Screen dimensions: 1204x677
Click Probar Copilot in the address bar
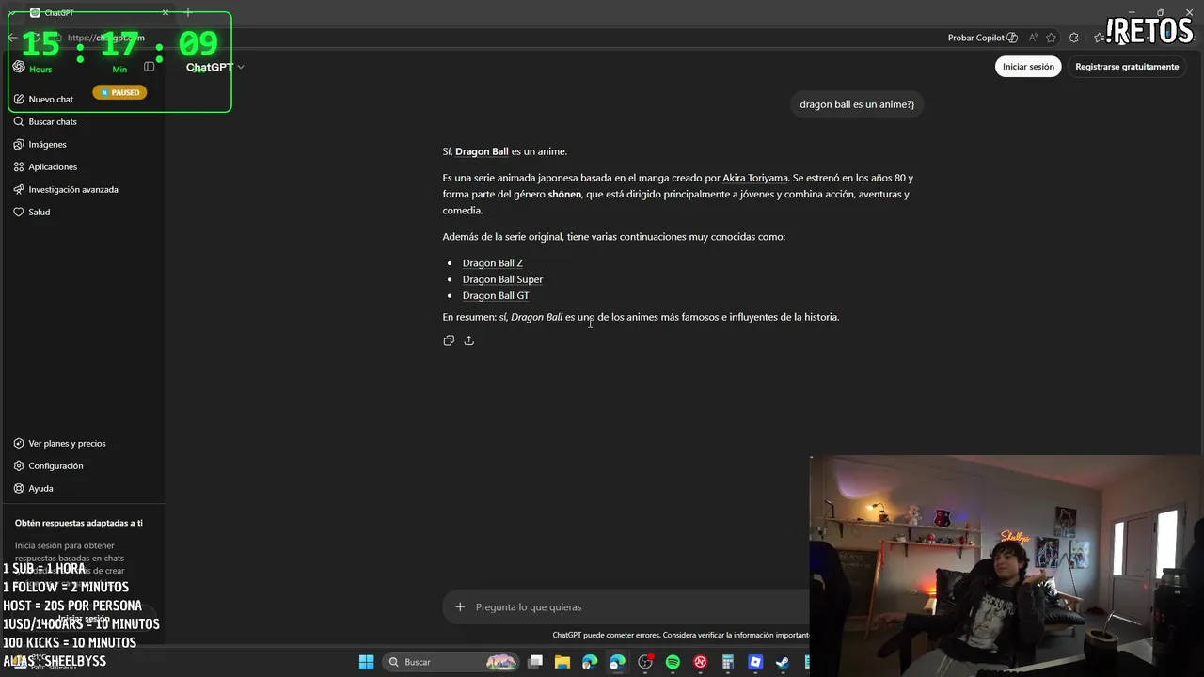[982, 38]
